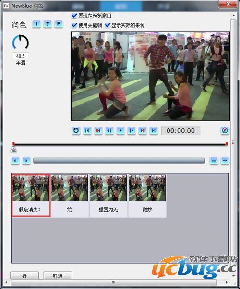Jump to the start of the clip
240x289 pixels.
pos(87,131)
